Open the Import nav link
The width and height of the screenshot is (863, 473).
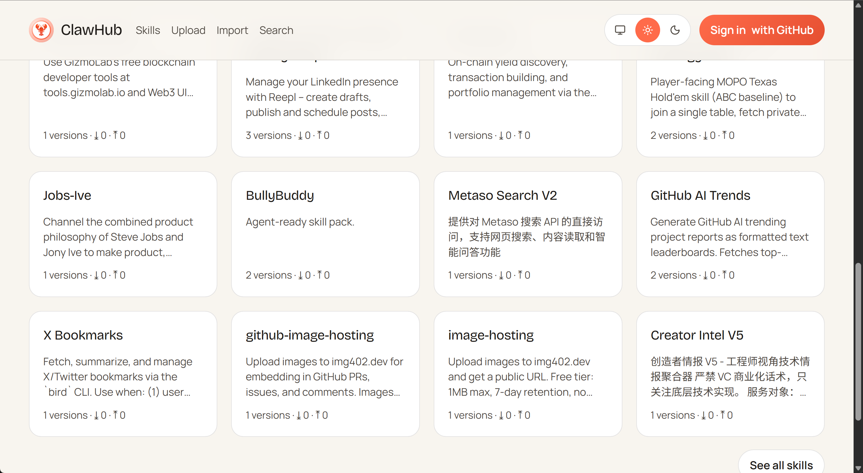tap(232, 30)
